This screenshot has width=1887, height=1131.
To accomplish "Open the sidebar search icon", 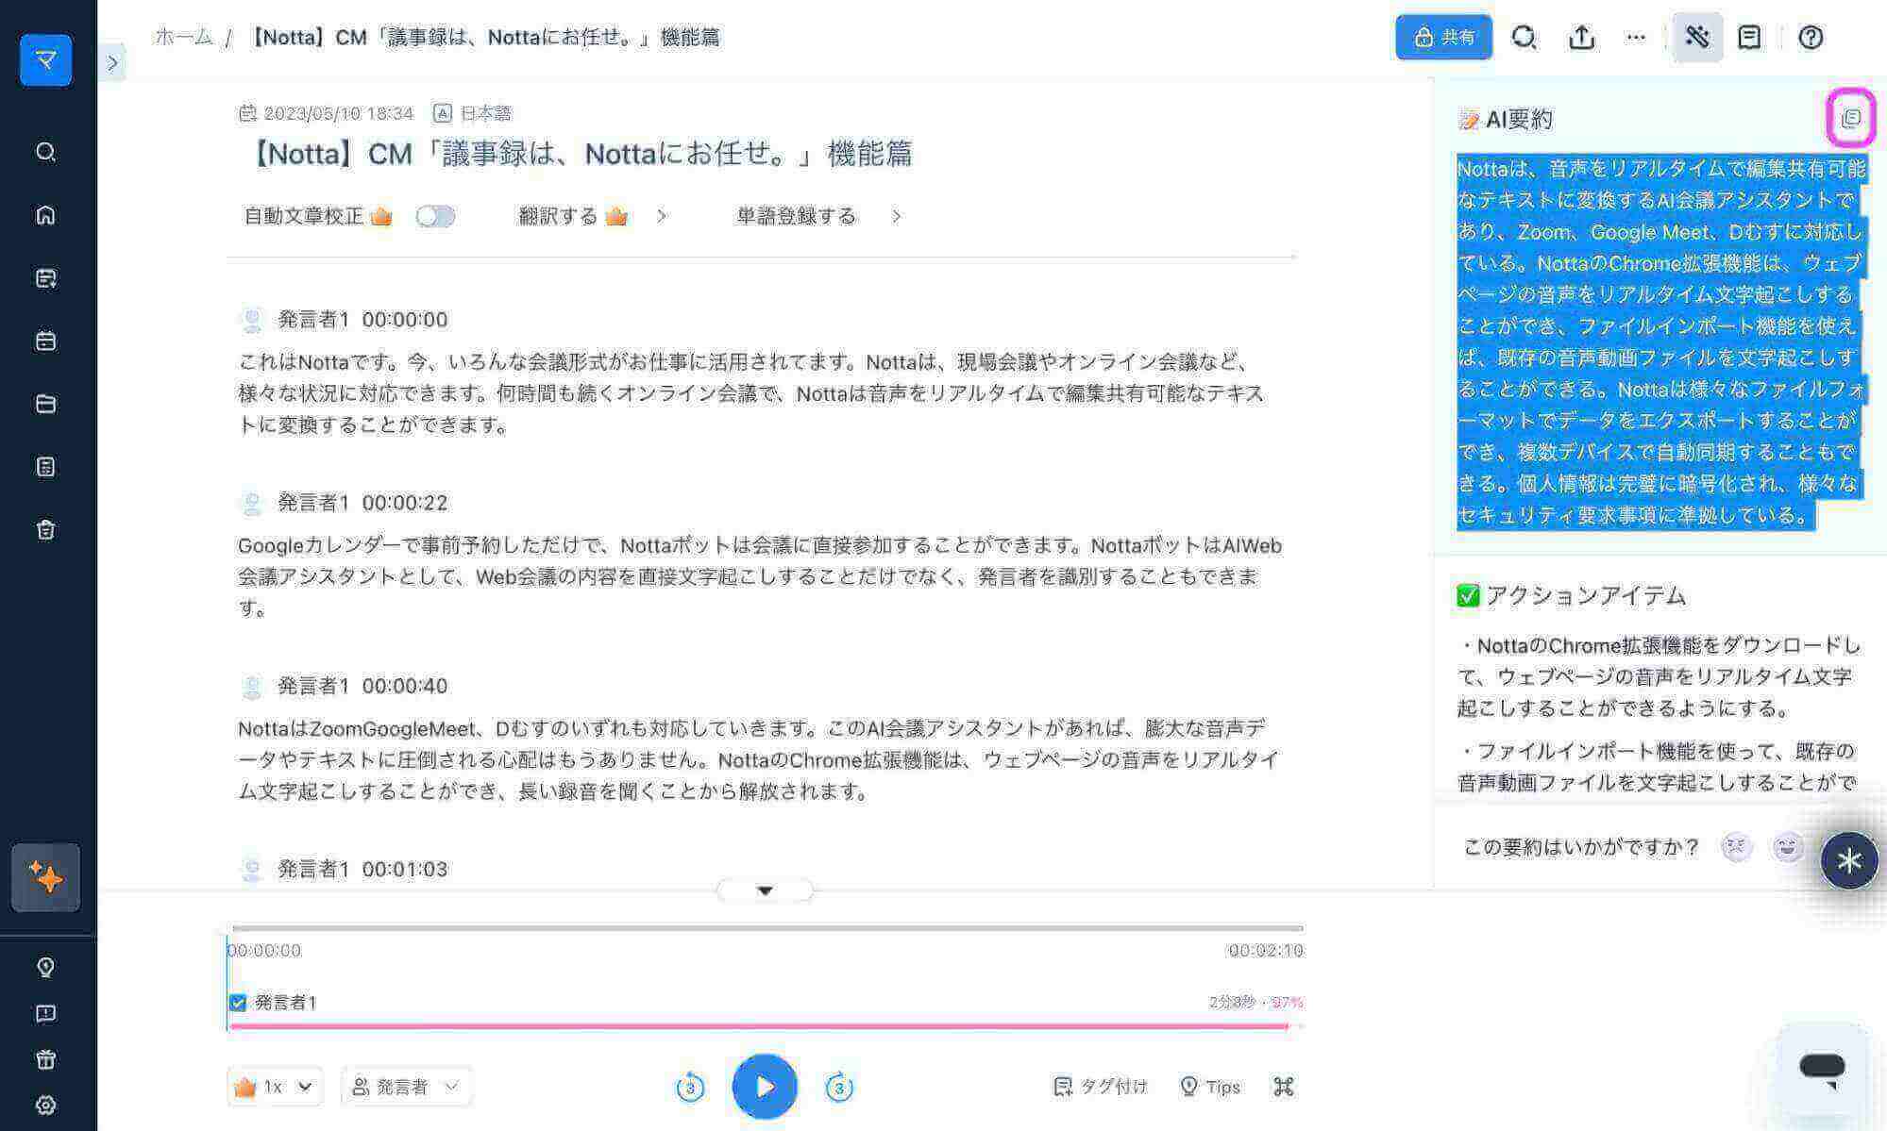I will coord(45,152).
